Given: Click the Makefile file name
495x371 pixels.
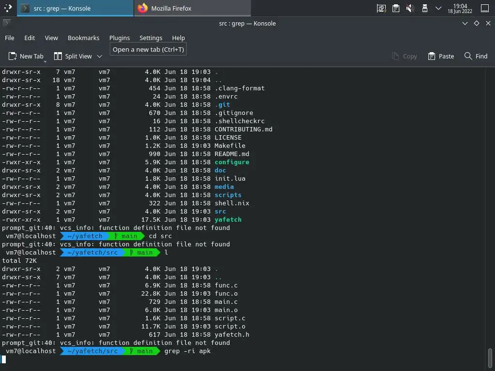Looking at the screenshot, I should coord(230,146).
